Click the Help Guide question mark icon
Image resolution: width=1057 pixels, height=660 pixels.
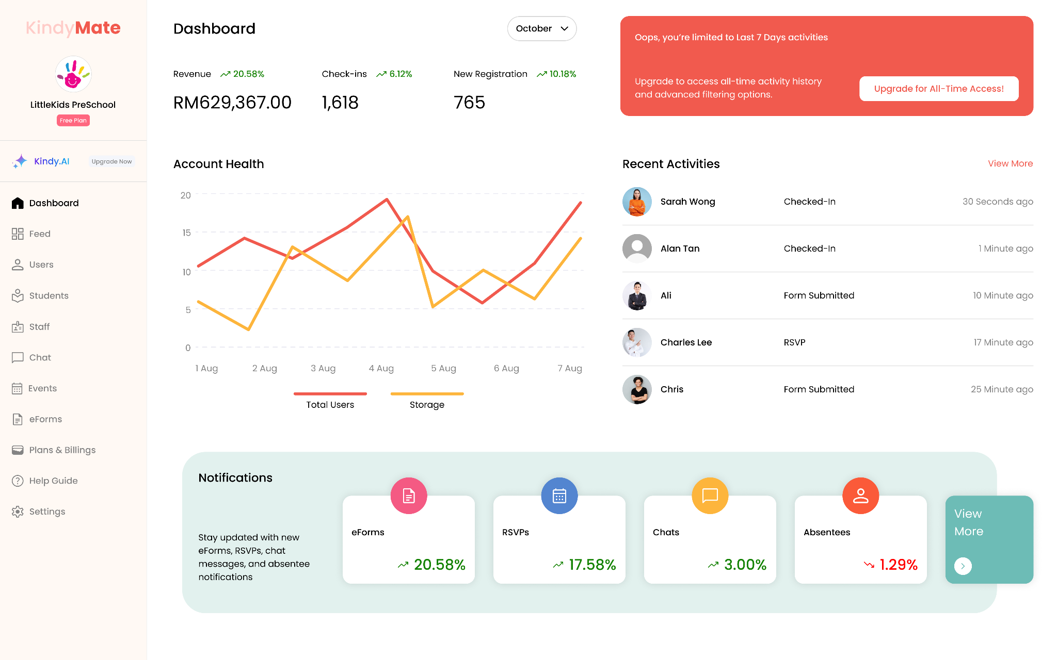[18, 481]
